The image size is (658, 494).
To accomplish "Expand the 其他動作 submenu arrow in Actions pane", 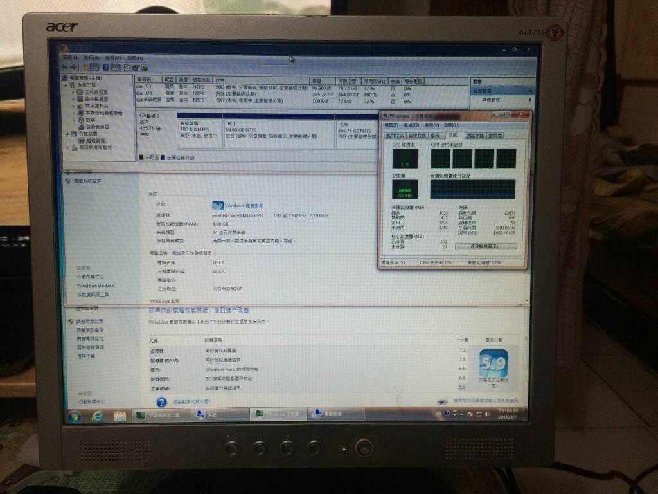I will point(530,100).
